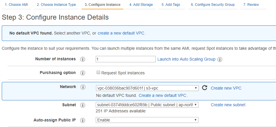Click the 'Request Spot instances' label text
The width and height of the screenshot is (276, 127).
tap(123, 73)
